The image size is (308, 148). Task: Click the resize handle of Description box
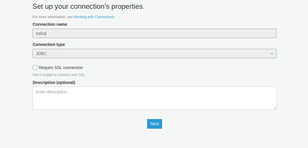tap(275, 108)
